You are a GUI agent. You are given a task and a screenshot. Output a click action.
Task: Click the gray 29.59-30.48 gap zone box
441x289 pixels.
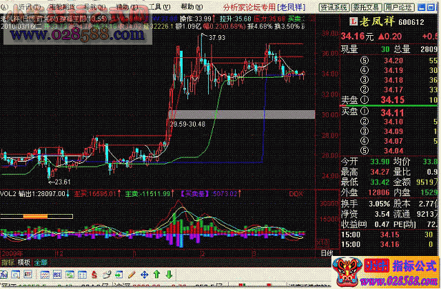(241, 114)
